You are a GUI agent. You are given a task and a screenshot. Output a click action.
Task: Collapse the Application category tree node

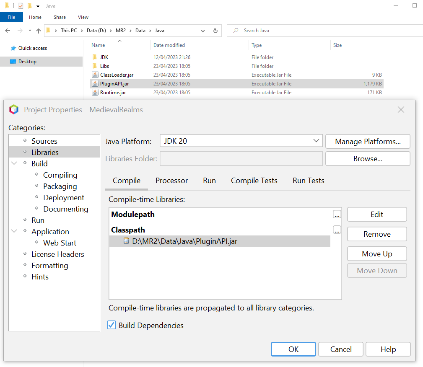tap(14, 232)
